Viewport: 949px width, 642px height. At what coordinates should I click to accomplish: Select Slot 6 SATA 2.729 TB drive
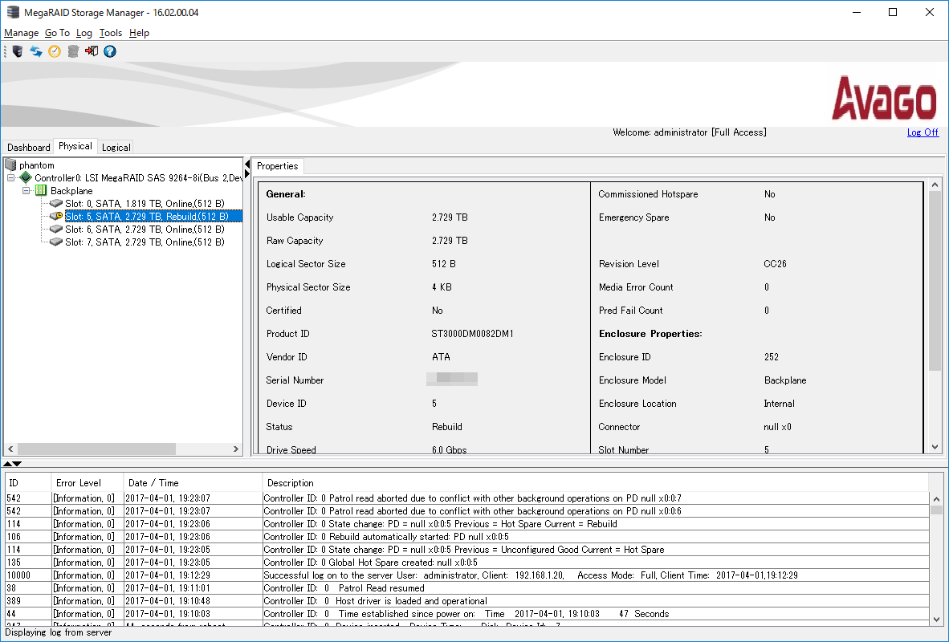(x=145, y=230)
